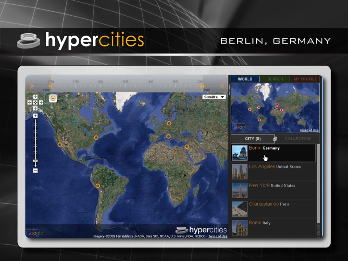Image resolution: width=348 pixels, height=261 pixels.
Task: Switch to the MY PROFILE tab
Action: 305,79
